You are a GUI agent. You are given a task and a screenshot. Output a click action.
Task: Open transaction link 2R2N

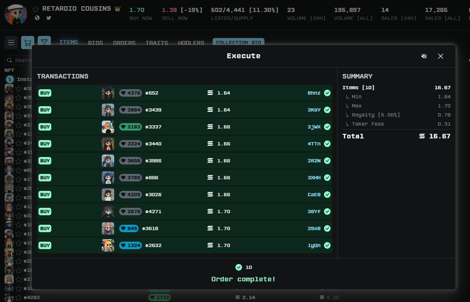pyautogui.click(x=314, y=161)
